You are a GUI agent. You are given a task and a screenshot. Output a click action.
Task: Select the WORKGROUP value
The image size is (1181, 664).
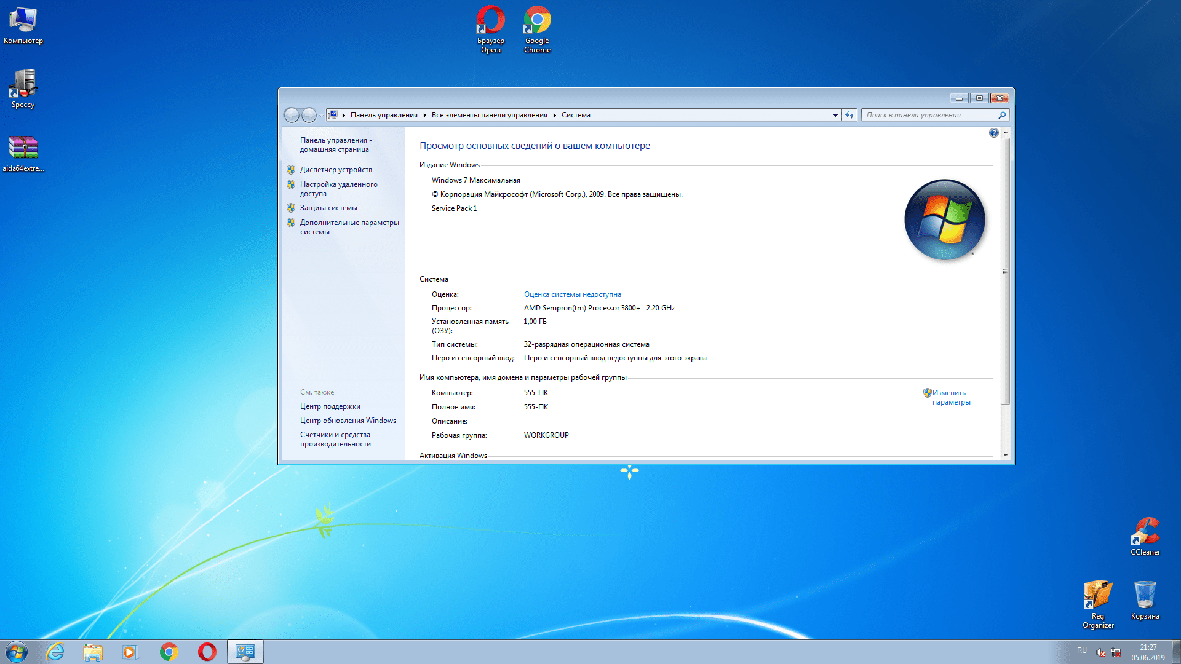click(x=546, y=435)
